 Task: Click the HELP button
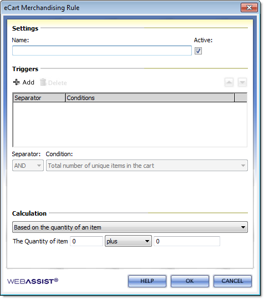147,281
